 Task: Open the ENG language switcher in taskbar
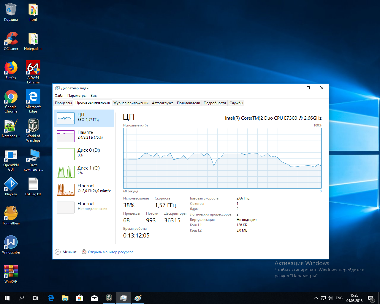click(x=339, y=298)
